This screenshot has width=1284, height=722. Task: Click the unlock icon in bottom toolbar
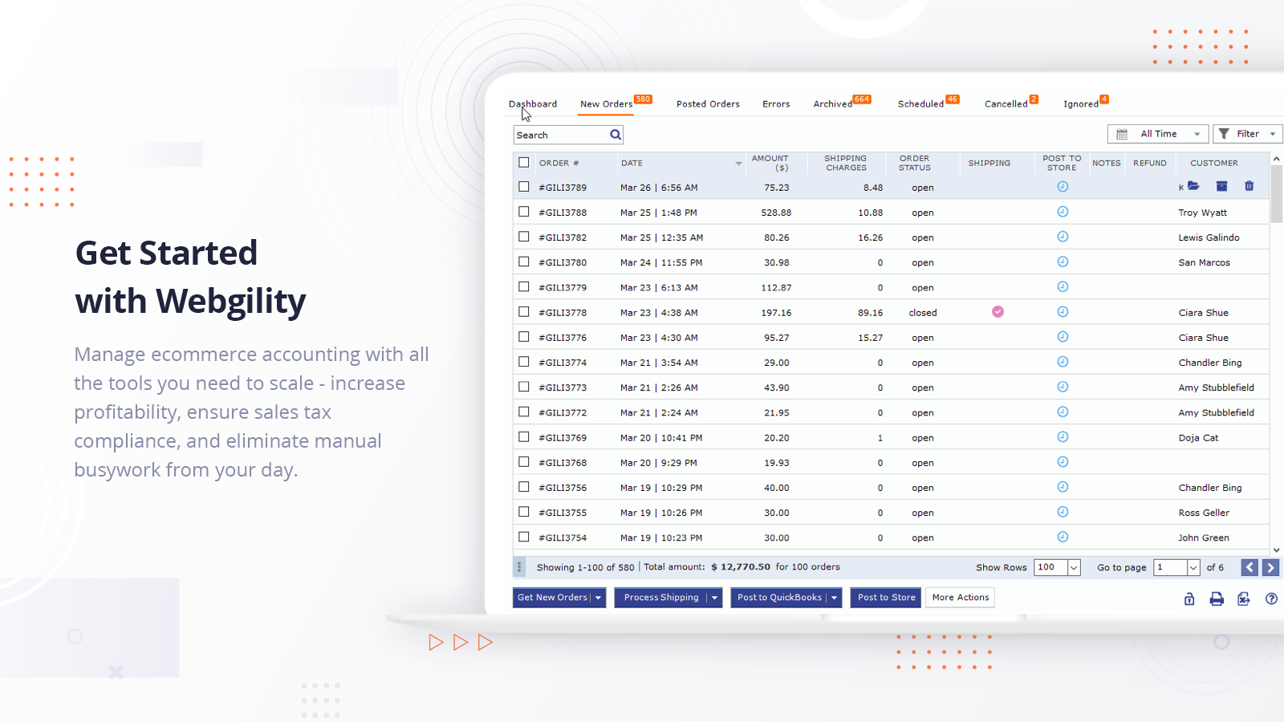pos(1189,598)
